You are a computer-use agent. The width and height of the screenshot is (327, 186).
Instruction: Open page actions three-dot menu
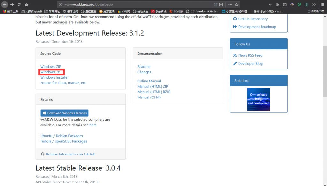click(x=230, y=4)
